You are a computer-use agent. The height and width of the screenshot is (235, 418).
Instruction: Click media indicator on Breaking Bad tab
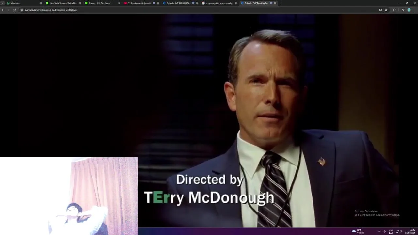271,3
